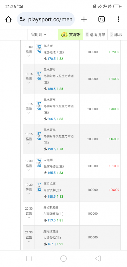Image resolution: width=127 pixels, height=267 pixels.
Task: Tap Android recent apps square icon
Action: [x=29, y=258]
